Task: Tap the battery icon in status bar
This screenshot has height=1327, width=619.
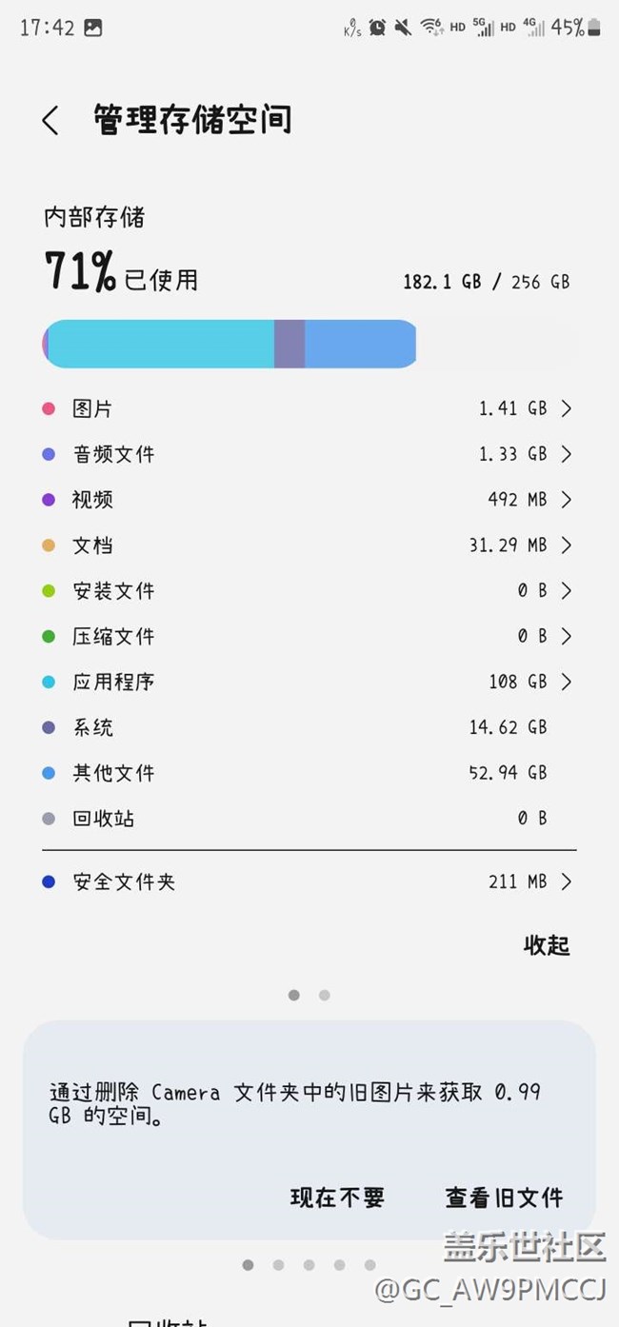Action: point(594,28)
